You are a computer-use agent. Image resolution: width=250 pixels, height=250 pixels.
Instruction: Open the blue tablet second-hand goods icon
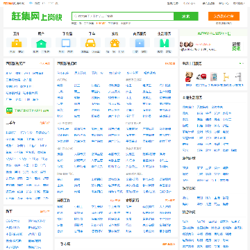[66, 43]
